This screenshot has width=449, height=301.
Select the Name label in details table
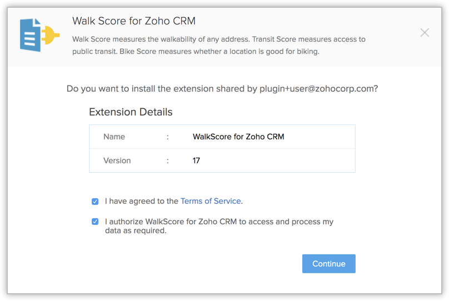pyautogui.click(x=114, y=137)
